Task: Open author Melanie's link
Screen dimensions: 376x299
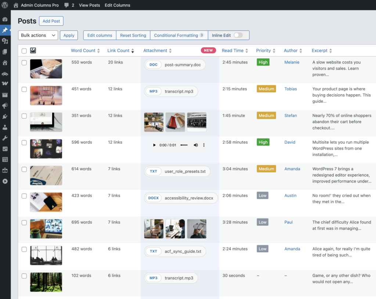Action: pyautogui.click(x=292, y=62)
